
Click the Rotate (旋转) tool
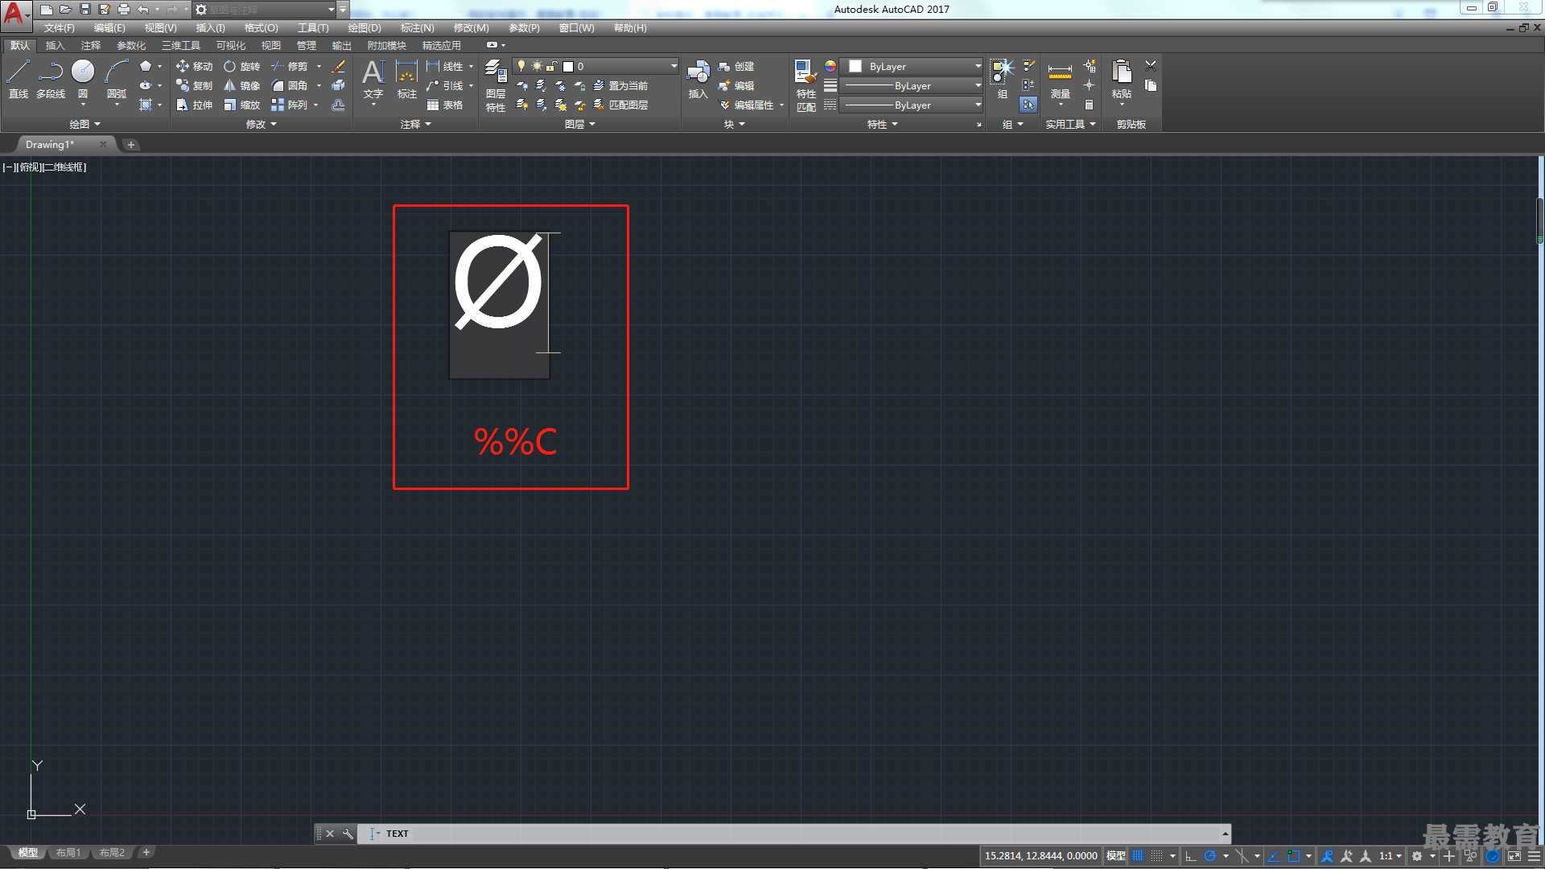(241, 67)
